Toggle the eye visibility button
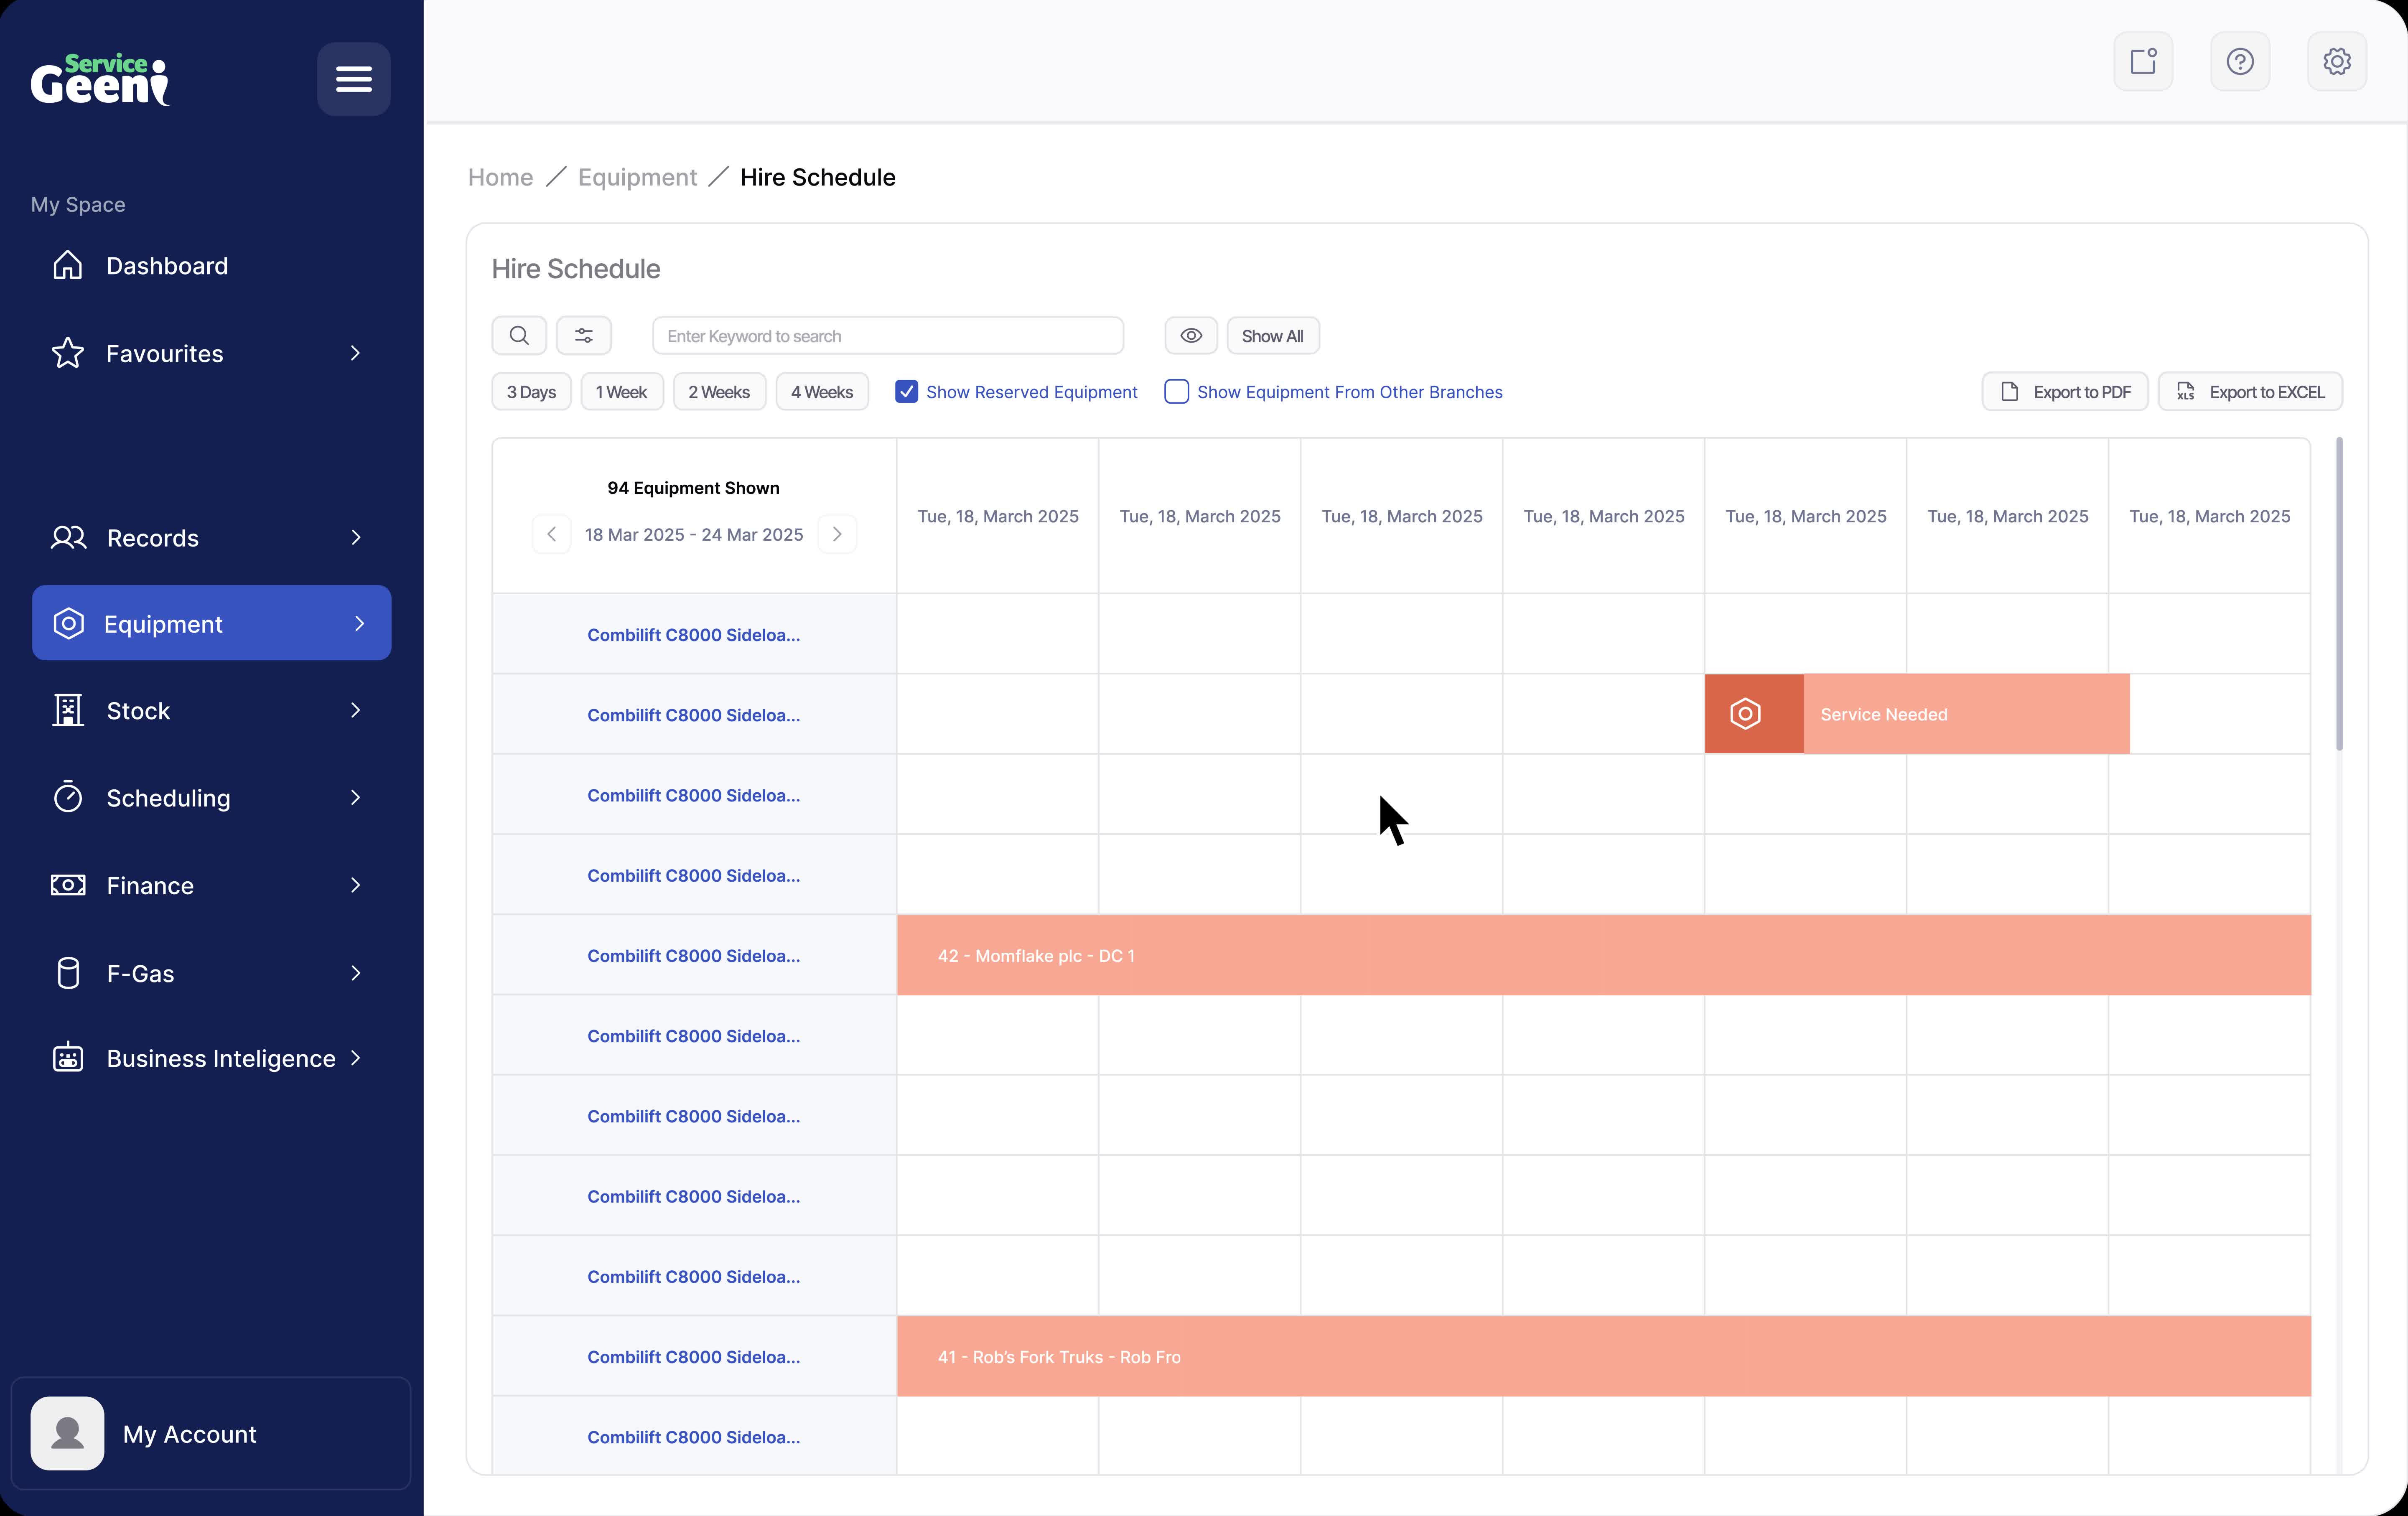The height and width of the screenshot is (1516, 2408). [x=1191, y=336]
